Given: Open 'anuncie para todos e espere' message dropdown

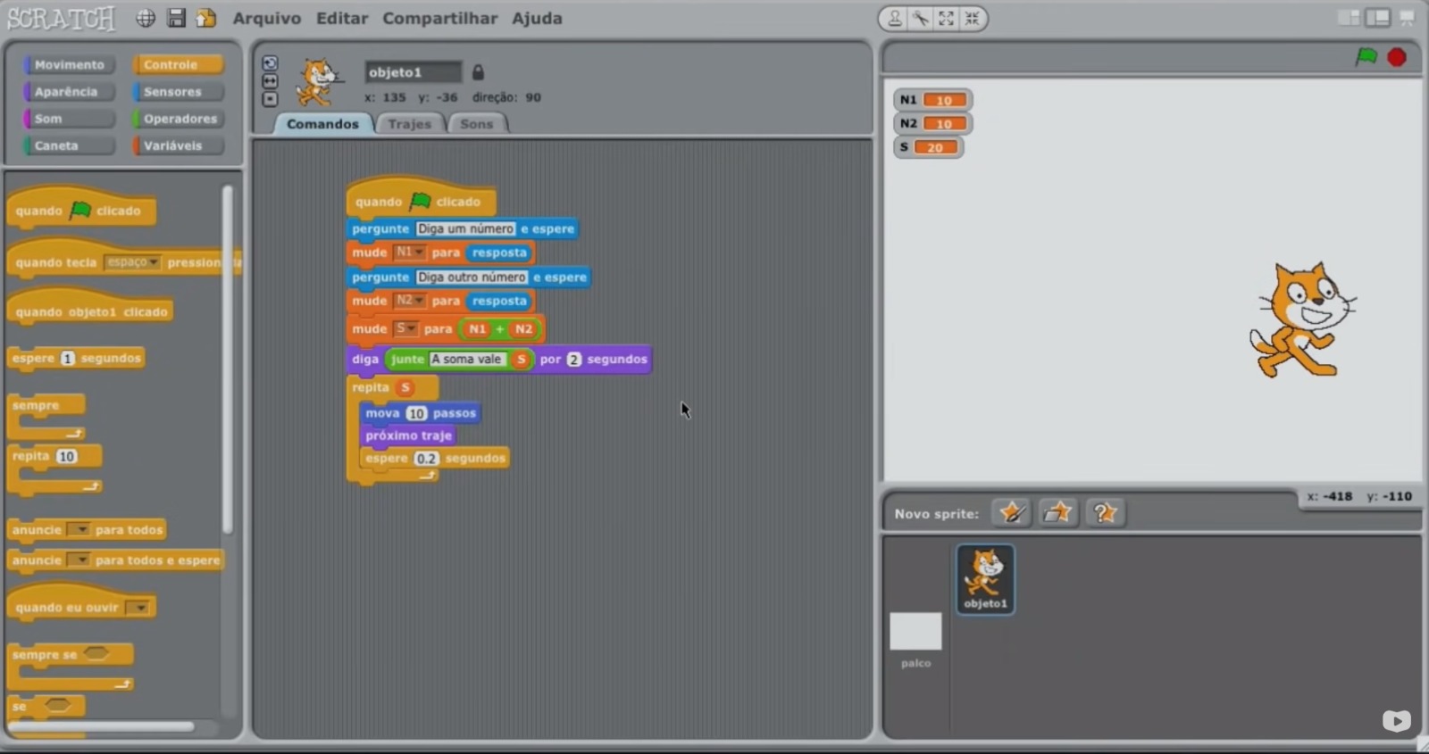Looking at the screenshot, I should point(79,560).
